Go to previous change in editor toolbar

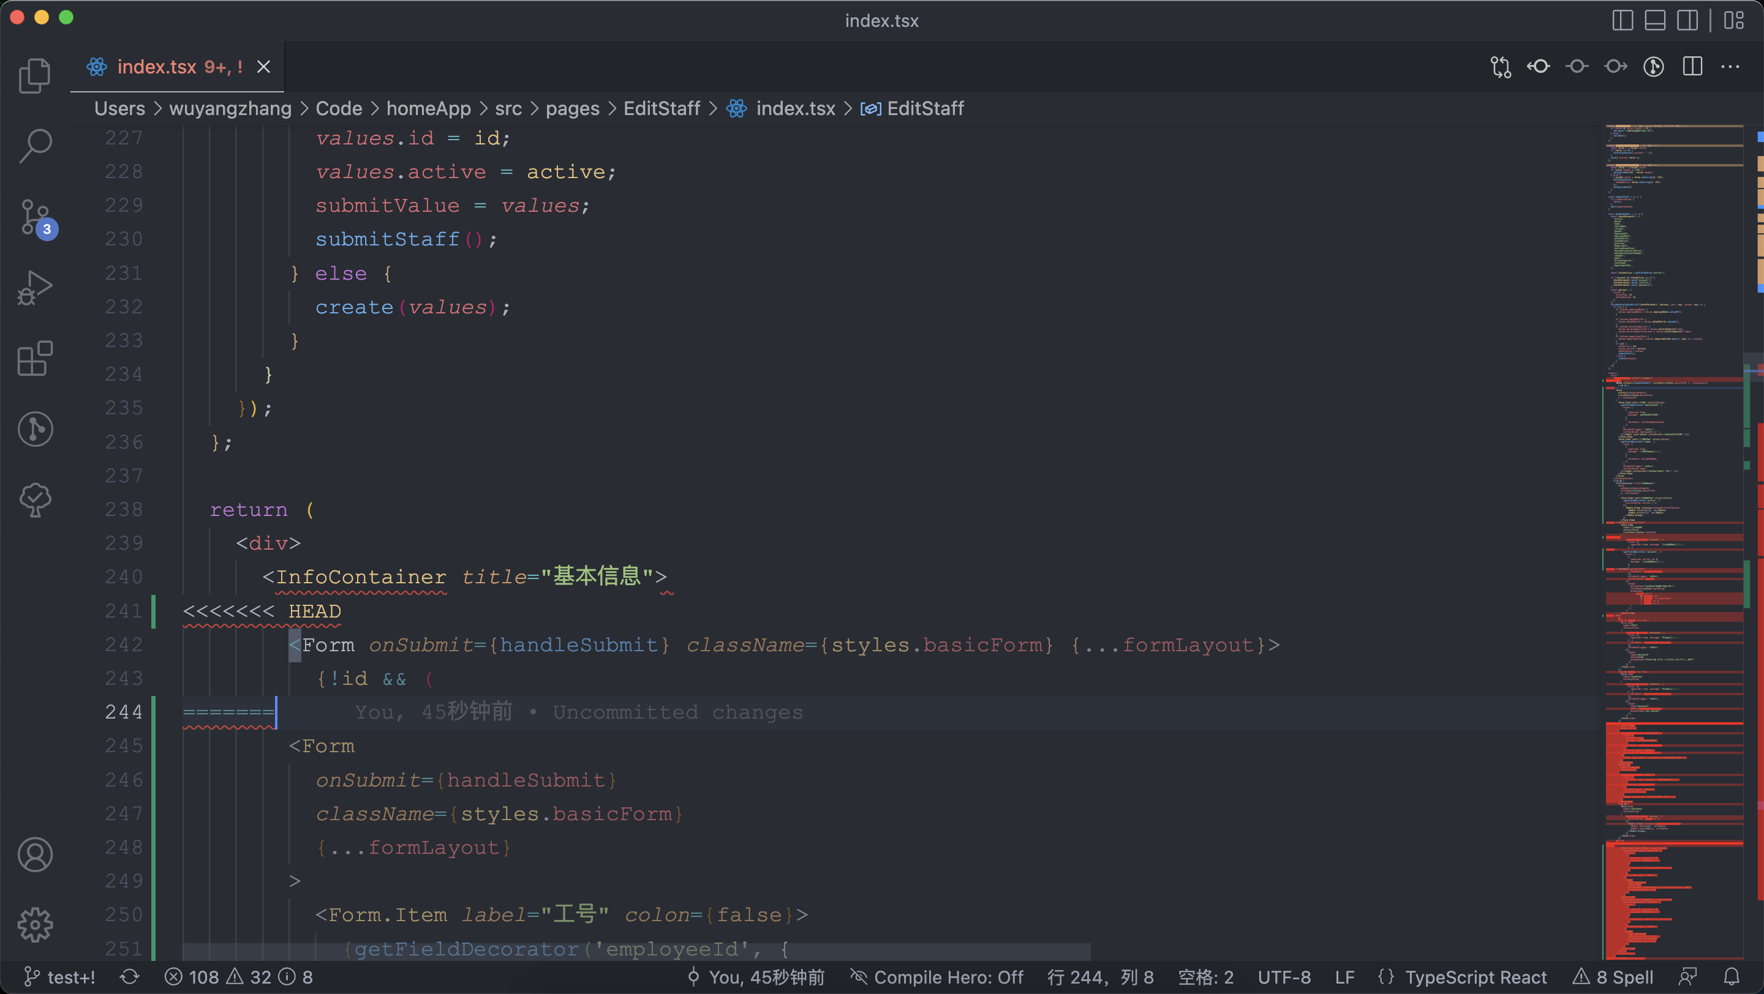(x=1538, y=66)
